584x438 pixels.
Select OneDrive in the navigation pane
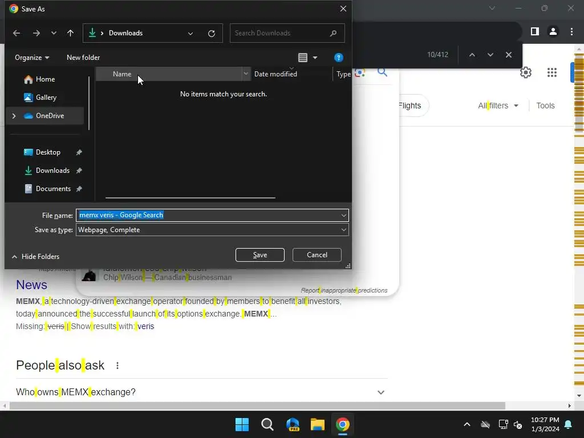click(x=50, y=115)
